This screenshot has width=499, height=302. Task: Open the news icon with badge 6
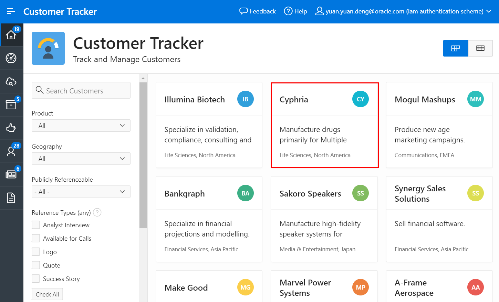[11, 174]
